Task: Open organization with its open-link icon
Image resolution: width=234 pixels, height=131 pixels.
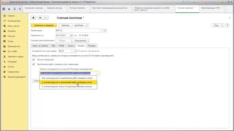Action: pos(105,31)
